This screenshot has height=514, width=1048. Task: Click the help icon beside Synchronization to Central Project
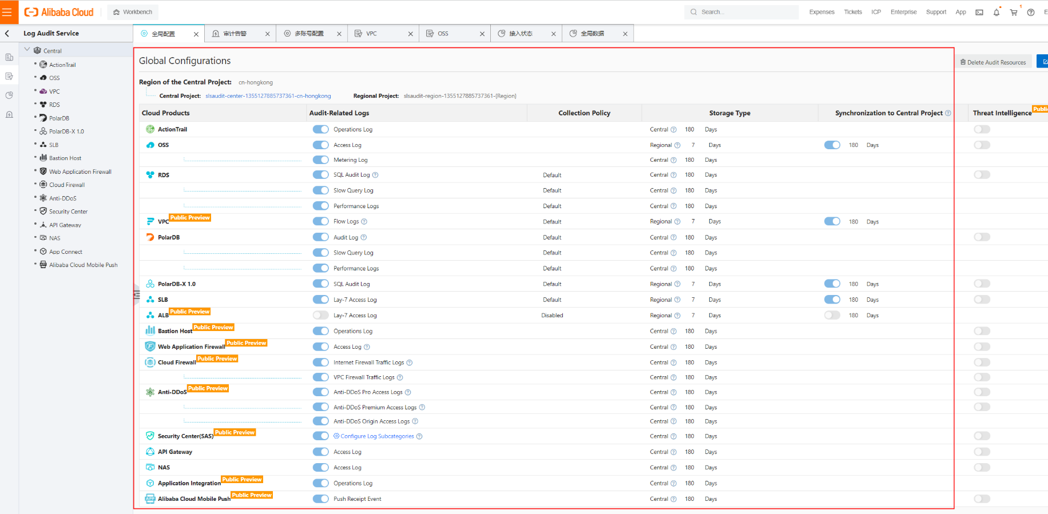tap(948, 113)
